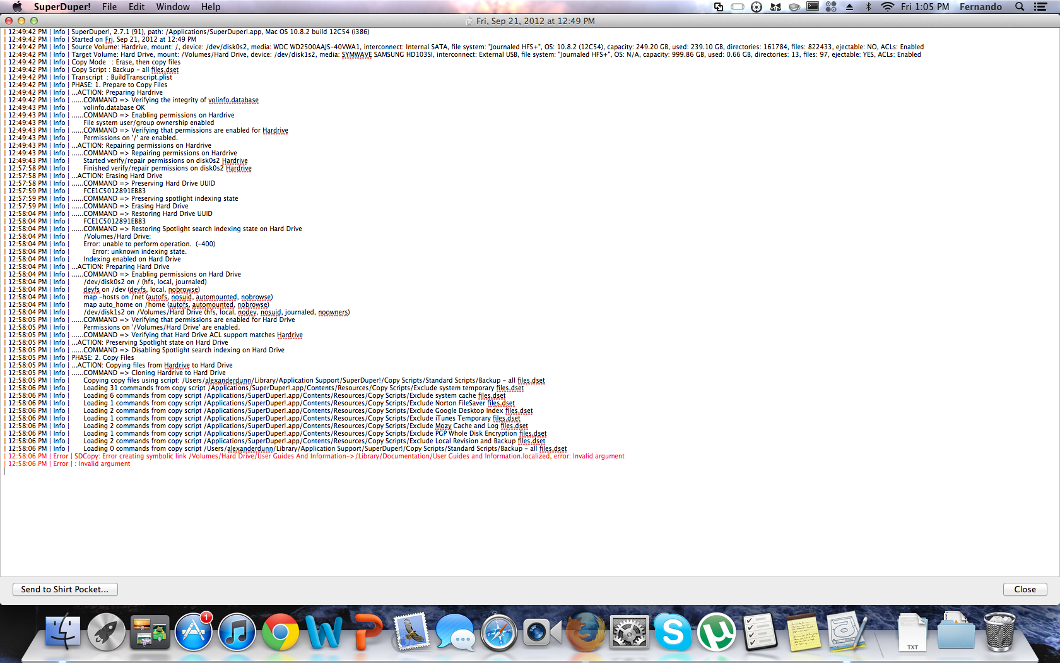This screenshot has width=1060, height=663.
Task: Open the yellow Notes pad icon
Action: pos(803,631)
